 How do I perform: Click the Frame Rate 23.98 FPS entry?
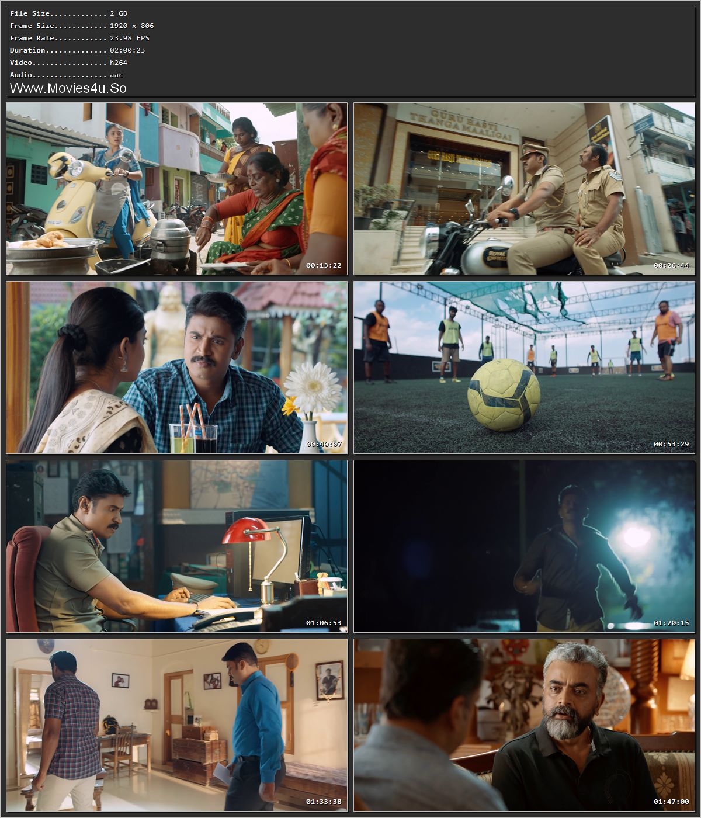coord(78,37)
